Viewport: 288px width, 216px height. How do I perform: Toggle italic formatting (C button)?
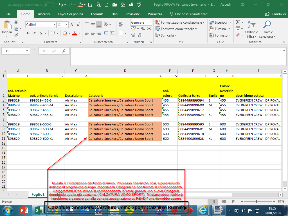pos(35,33)
